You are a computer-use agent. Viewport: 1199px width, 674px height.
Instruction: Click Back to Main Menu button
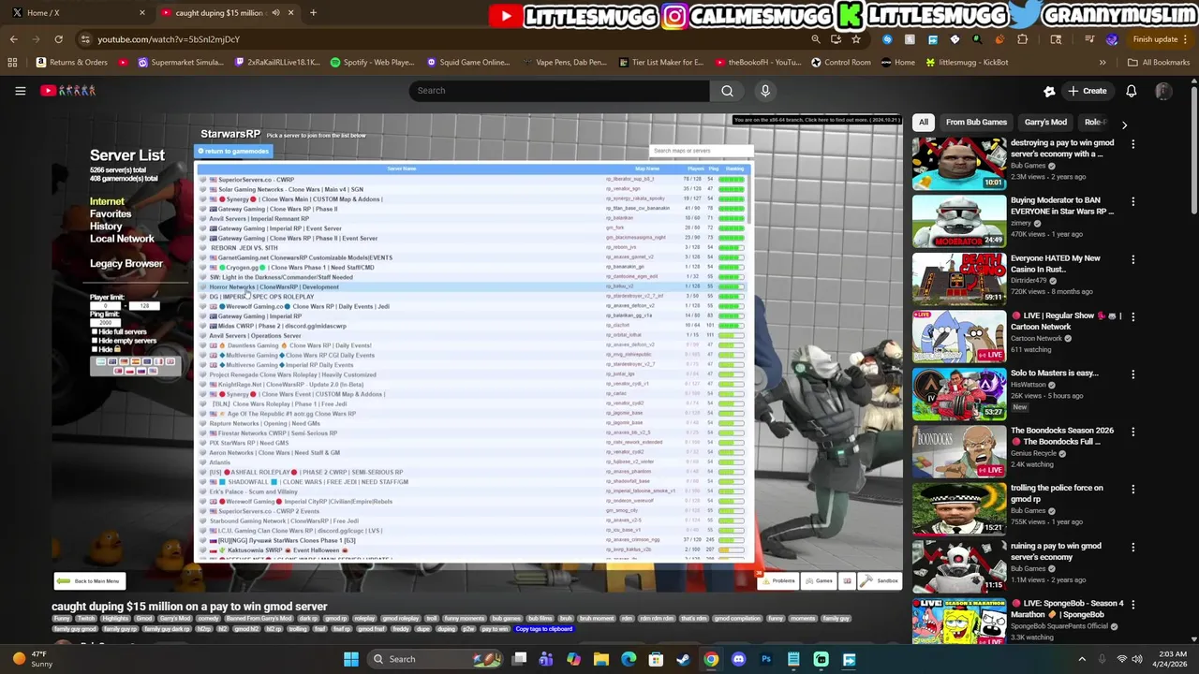(89, 581)
